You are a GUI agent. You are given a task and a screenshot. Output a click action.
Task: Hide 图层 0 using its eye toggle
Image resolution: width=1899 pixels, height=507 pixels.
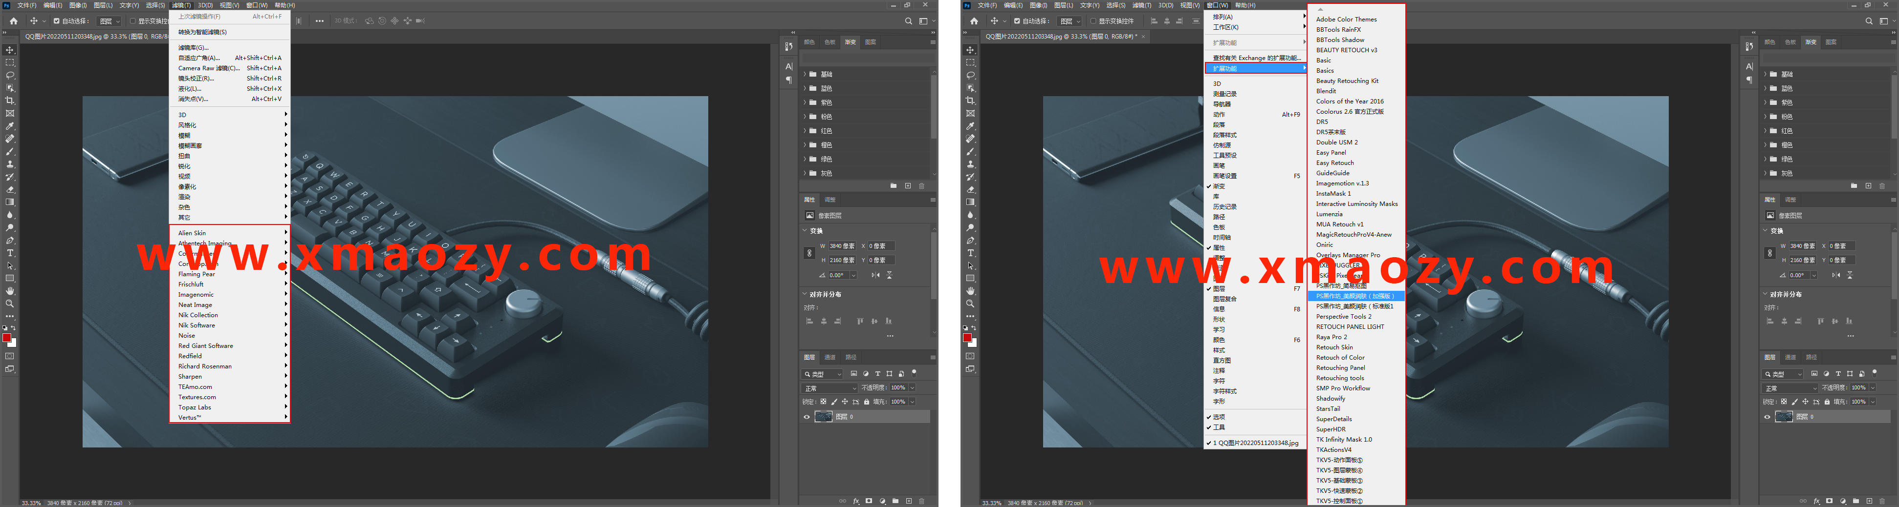(x=807, y=417)
